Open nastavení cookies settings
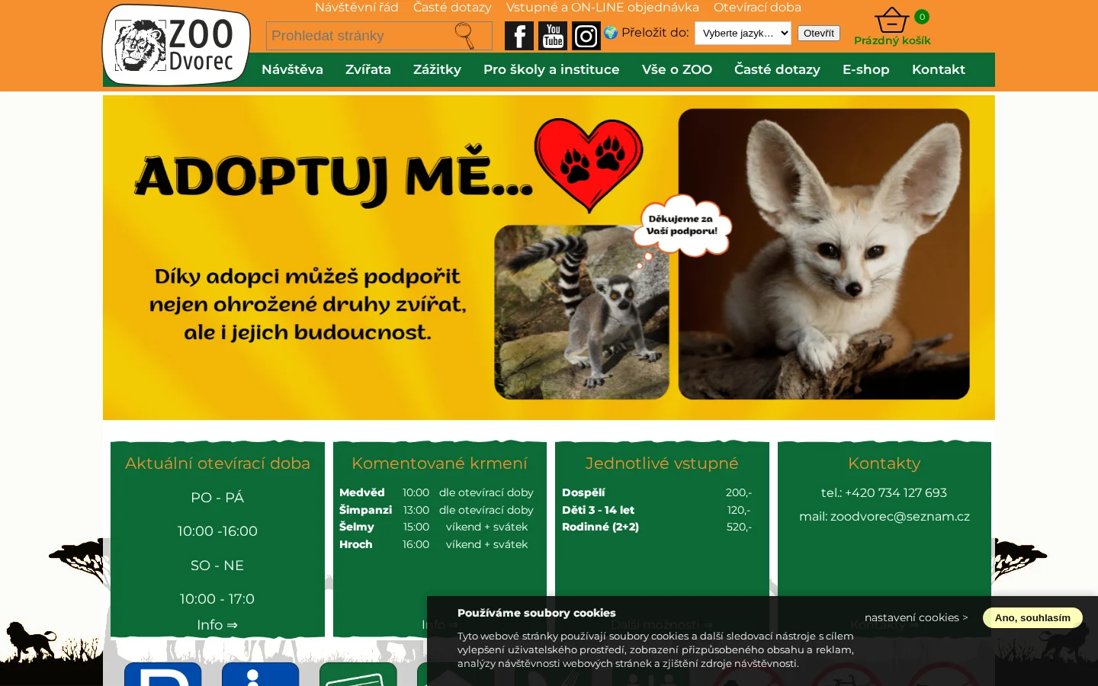The image size is (1098, 686). (916, 617)
